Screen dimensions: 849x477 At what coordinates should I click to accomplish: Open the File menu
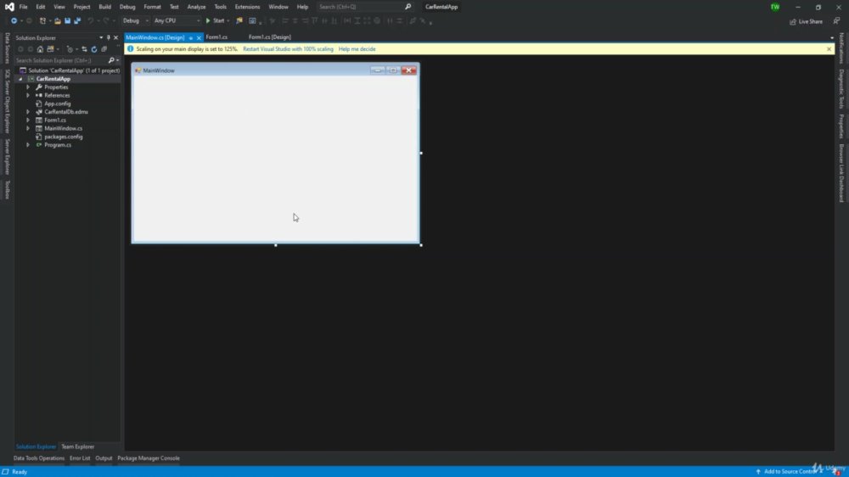point(23,7)
